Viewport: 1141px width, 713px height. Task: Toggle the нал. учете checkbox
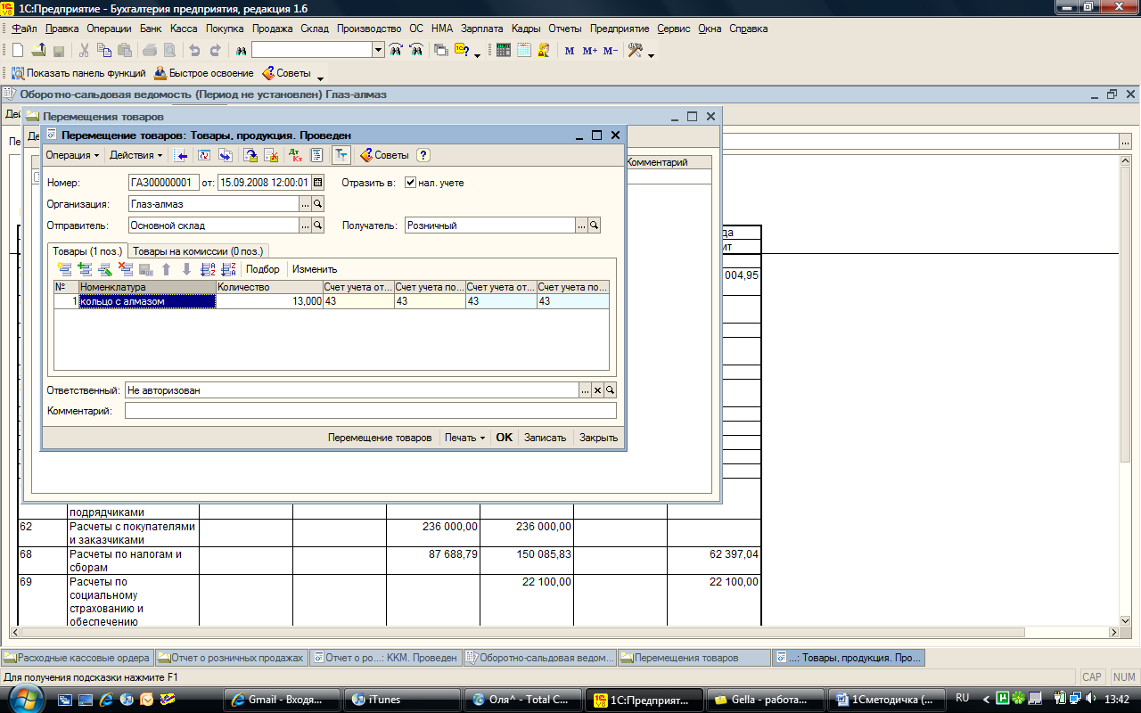(410, 183)
